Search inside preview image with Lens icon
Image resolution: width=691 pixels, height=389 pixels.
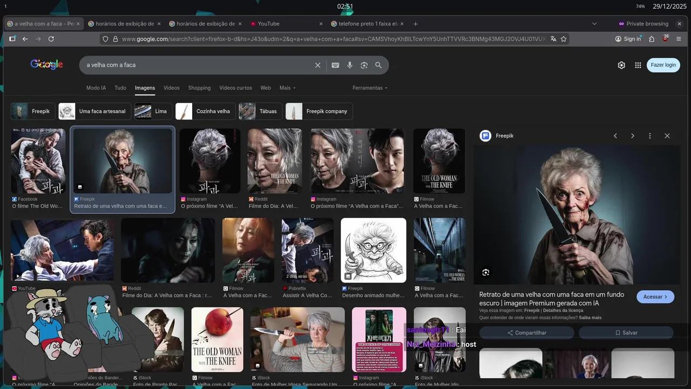point(486,272)
